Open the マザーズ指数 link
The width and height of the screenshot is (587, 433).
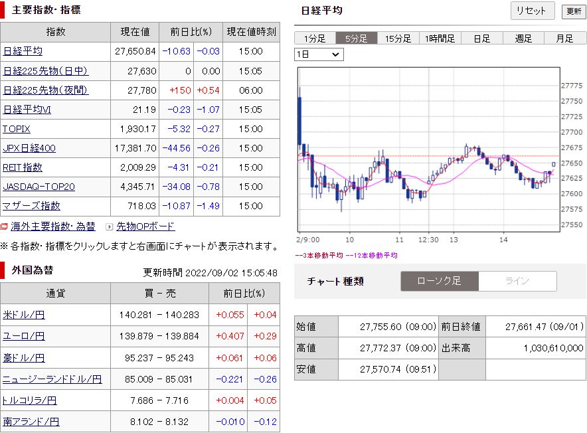pyautogui.click(x=31, y=206)
